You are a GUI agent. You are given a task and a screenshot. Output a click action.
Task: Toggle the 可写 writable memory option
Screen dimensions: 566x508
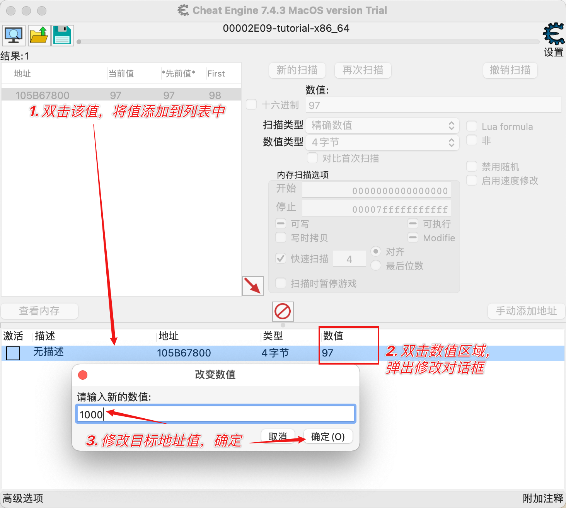tap(281, 223)
